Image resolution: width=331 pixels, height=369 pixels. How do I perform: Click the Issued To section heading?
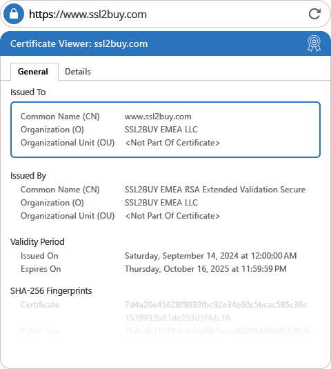[x=28, y=92]
